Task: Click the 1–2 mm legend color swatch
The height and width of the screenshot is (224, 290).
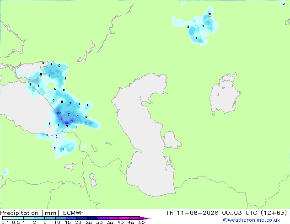Action: (x=29, y=218)
